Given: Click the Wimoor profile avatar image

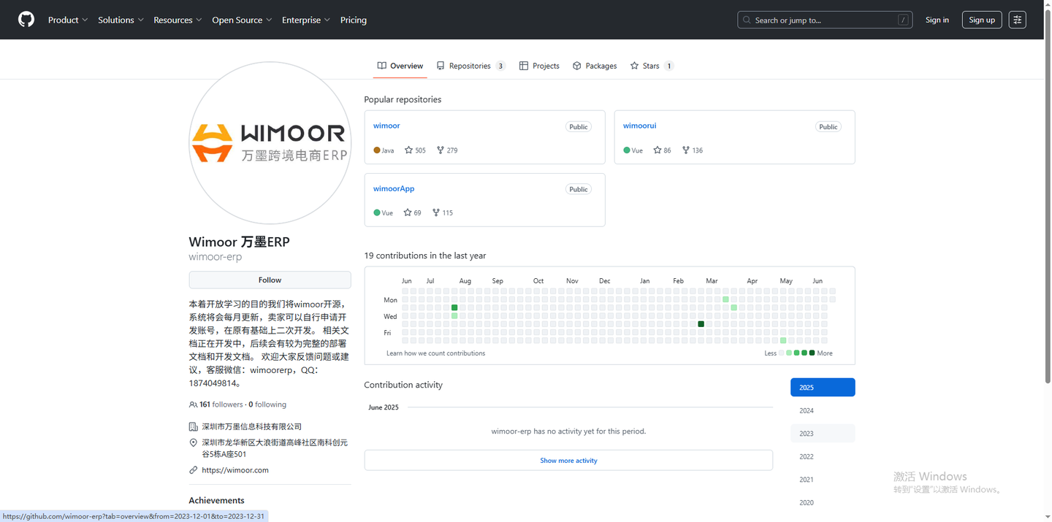Looking at the screenshot, I should pyautogui.click(x=270, y=143).
